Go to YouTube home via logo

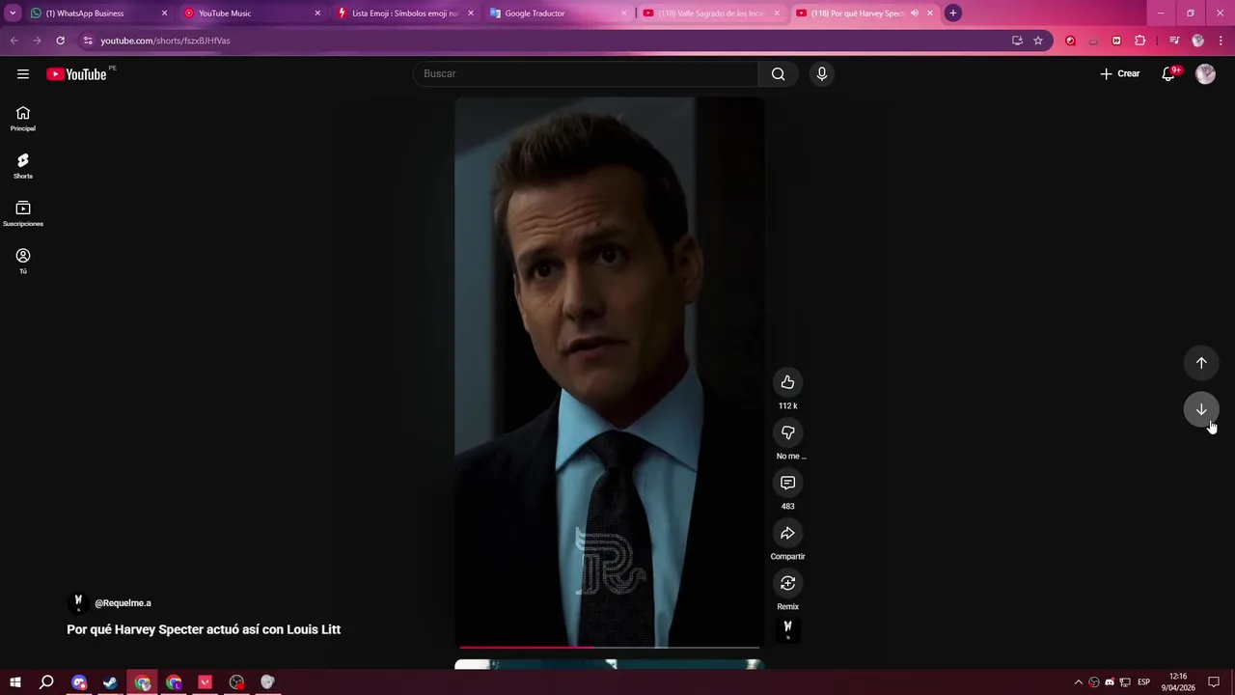[x=76, y=74]
